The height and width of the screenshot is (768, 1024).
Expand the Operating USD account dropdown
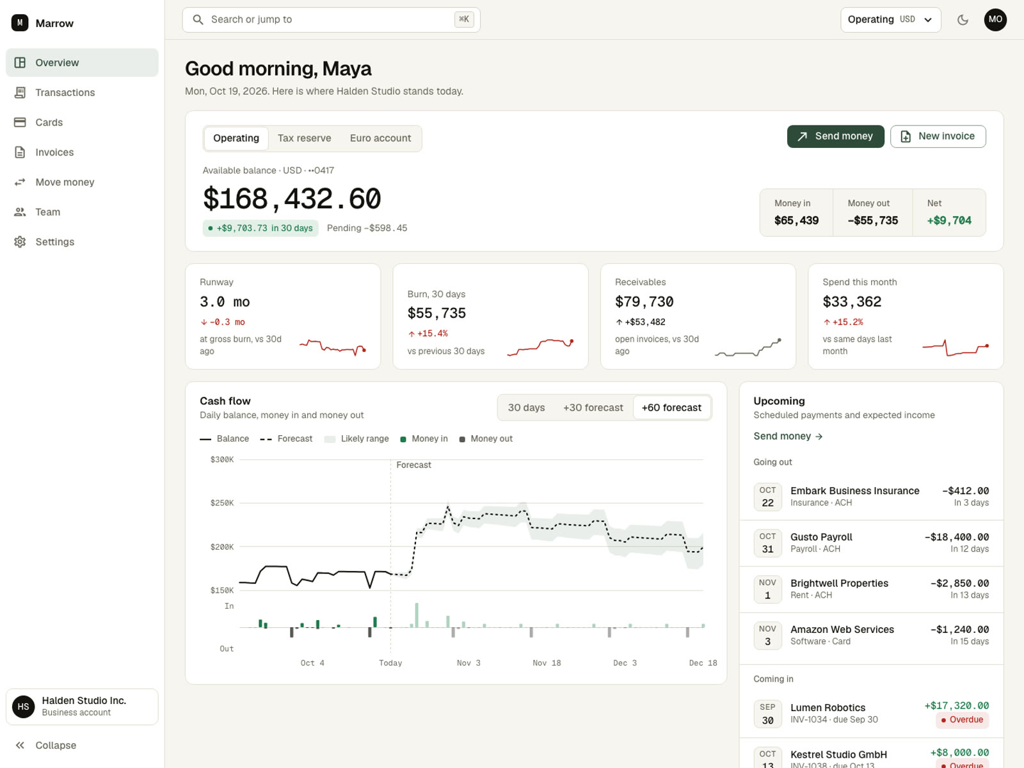pos(890,20)
